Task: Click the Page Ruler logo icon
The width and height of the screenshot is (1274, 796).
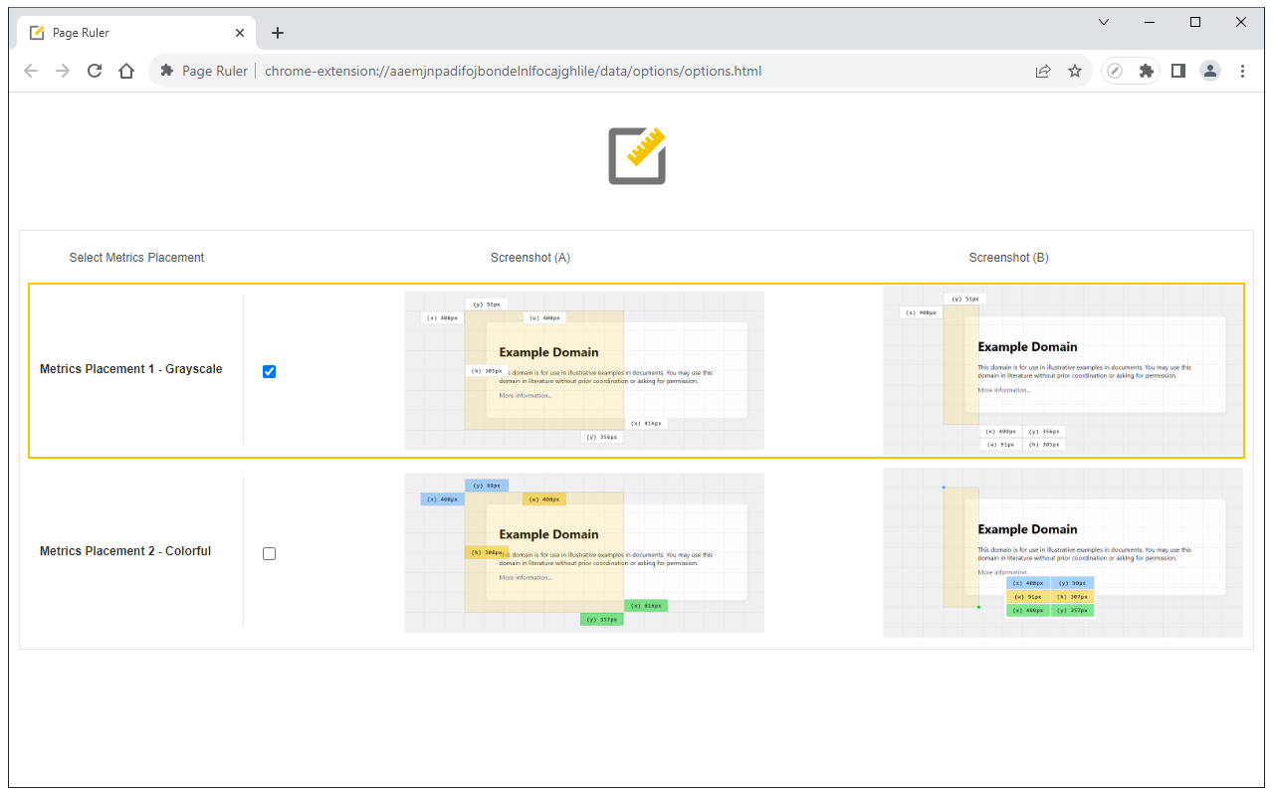Action: (637, 155)
